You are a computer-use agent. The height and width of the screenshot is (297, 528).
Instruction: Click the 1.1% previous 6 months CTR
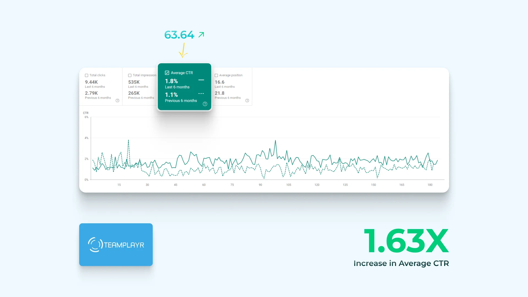pos(171,95)
